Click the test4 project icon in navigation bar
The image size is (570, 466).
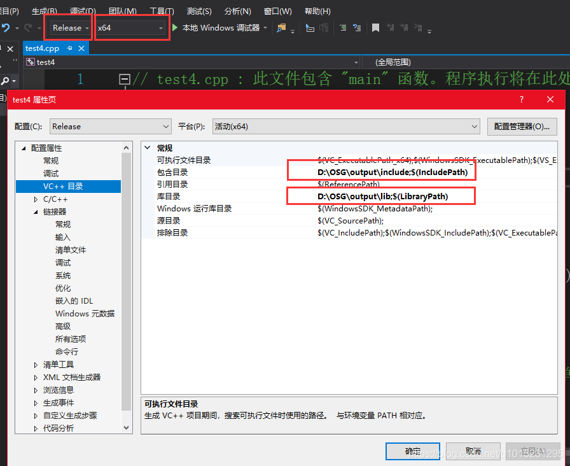click(x=31, y=62)
